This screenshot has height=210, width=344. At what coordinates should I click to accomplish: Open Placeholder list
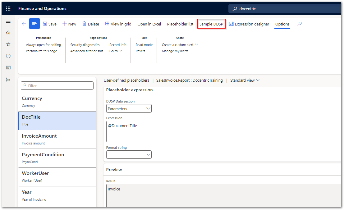180,24
